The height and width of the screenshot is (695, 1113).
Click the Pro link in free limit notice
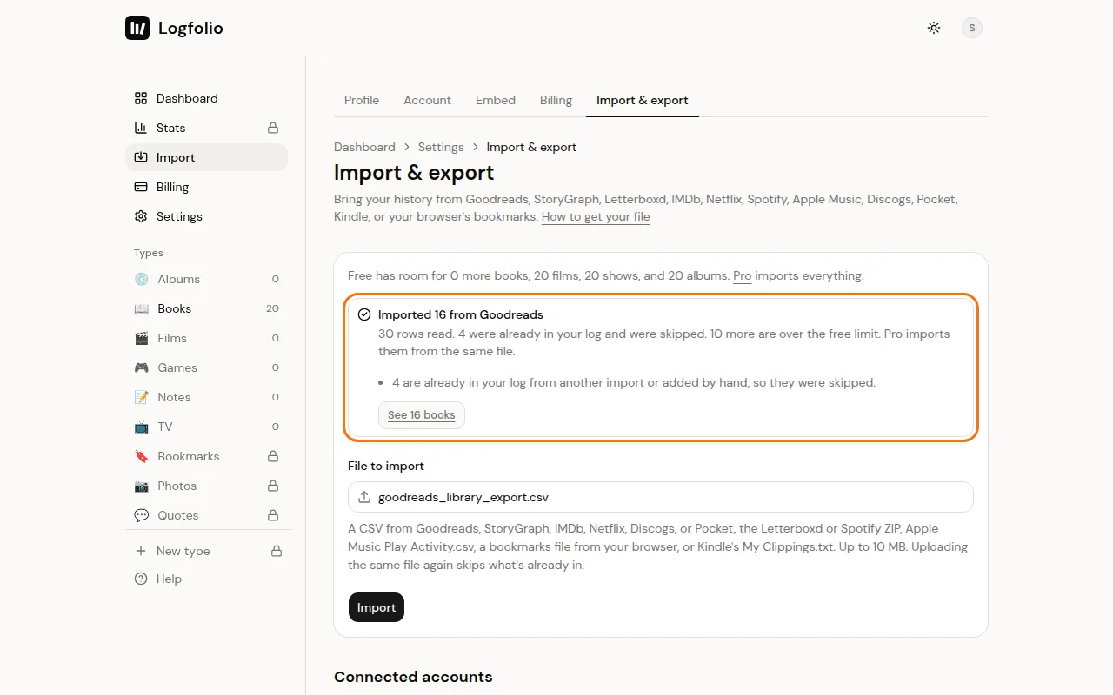tap(742, 275)
